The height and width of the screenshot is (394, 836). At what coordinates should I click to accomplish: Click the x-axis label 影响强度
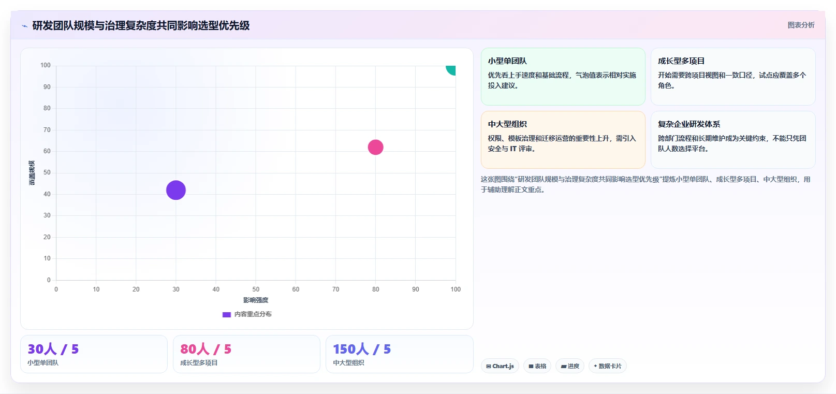point(256,300)
